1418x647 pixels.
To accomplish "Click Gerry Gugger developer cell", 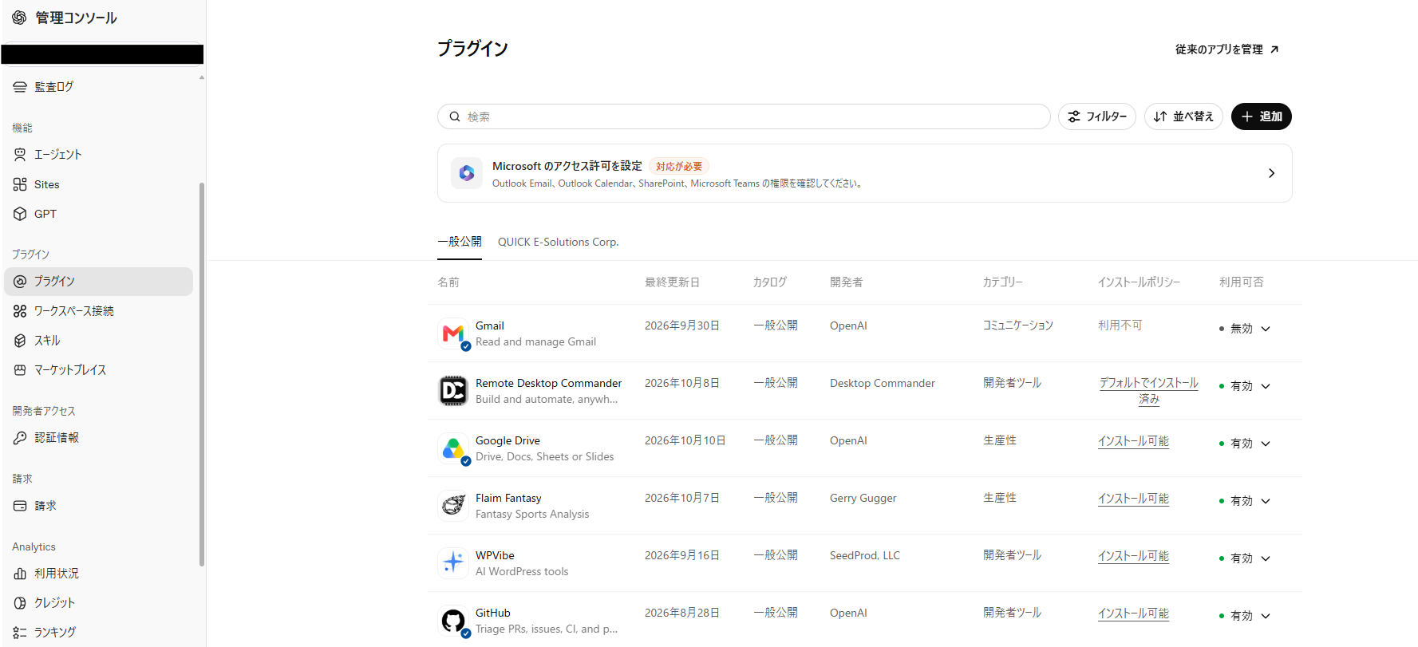I will coord(863,498).
